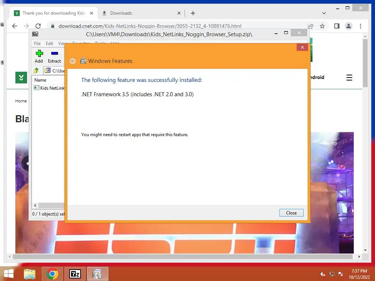Click the red X of Windows Features dialog

(x=302, y=47)
